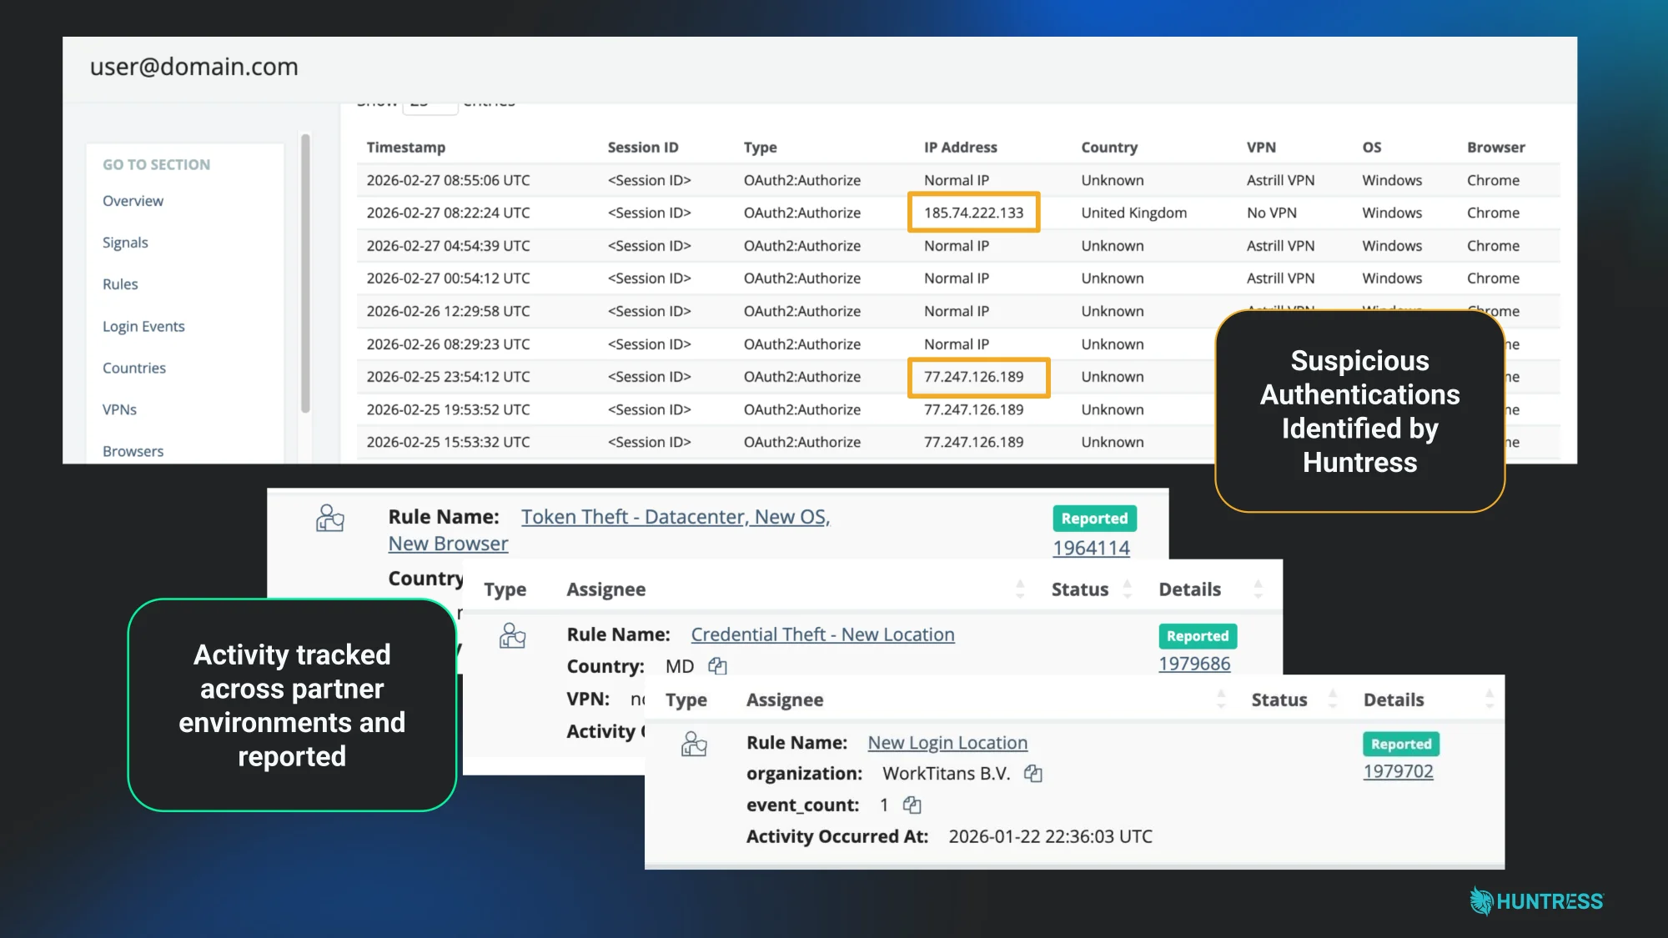Open report number 1979686
Screen dimensions: 1668x938
[1194, 664]
